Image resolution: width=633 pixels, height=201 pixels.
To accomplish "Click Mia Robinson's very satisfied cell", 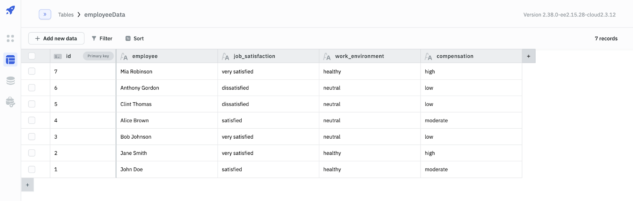I will (x=268, y=71).
